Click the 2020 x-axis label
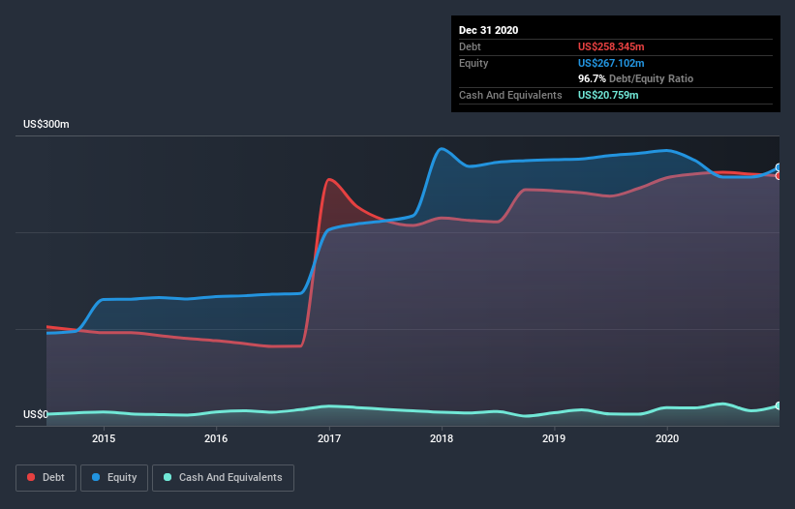This screenshot has height=509, width=795. click(667, 438)
